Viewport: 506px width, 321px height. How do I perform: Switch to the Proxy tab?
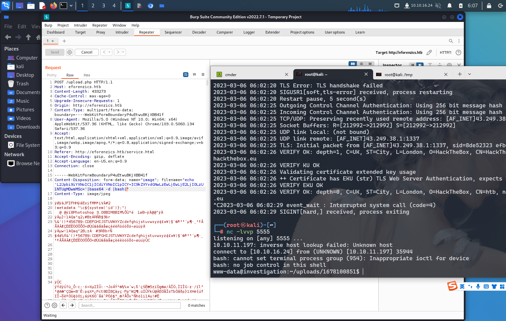tap(101, 32)
